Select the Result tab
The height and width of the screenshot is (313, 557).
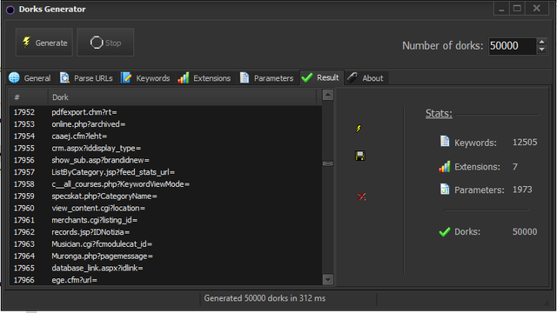(321, 77)
